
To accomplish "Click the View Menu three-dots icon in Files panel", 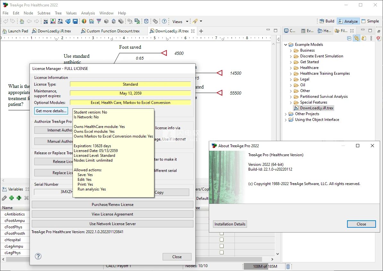I will 371,38.
